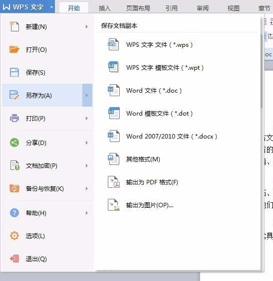Click the Save disk icon
The width and height of the screenshot is (273, 281).
[x=14, y=72]
